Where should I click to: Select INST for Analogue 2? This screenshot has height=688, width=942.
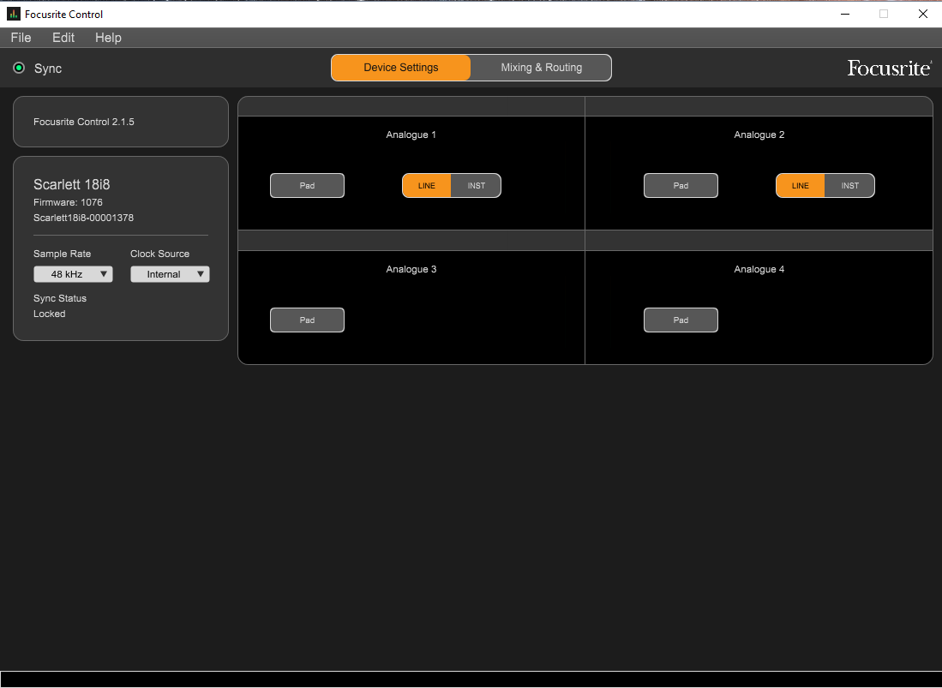click(x=850, y=186)
